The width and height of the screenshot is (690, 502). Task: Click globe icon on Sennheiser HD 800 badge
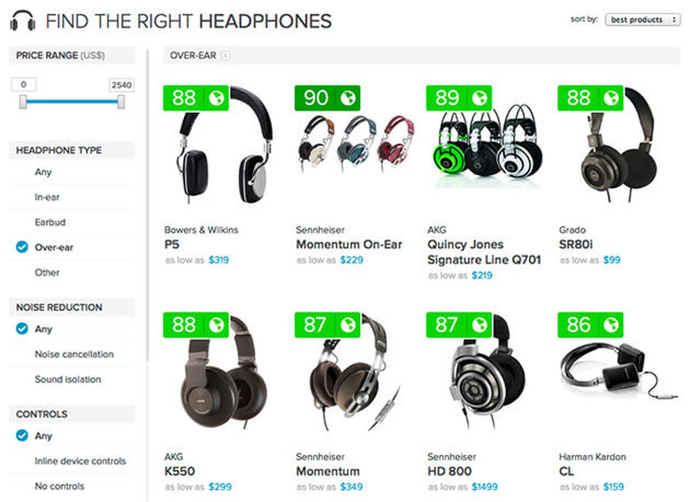478,325
